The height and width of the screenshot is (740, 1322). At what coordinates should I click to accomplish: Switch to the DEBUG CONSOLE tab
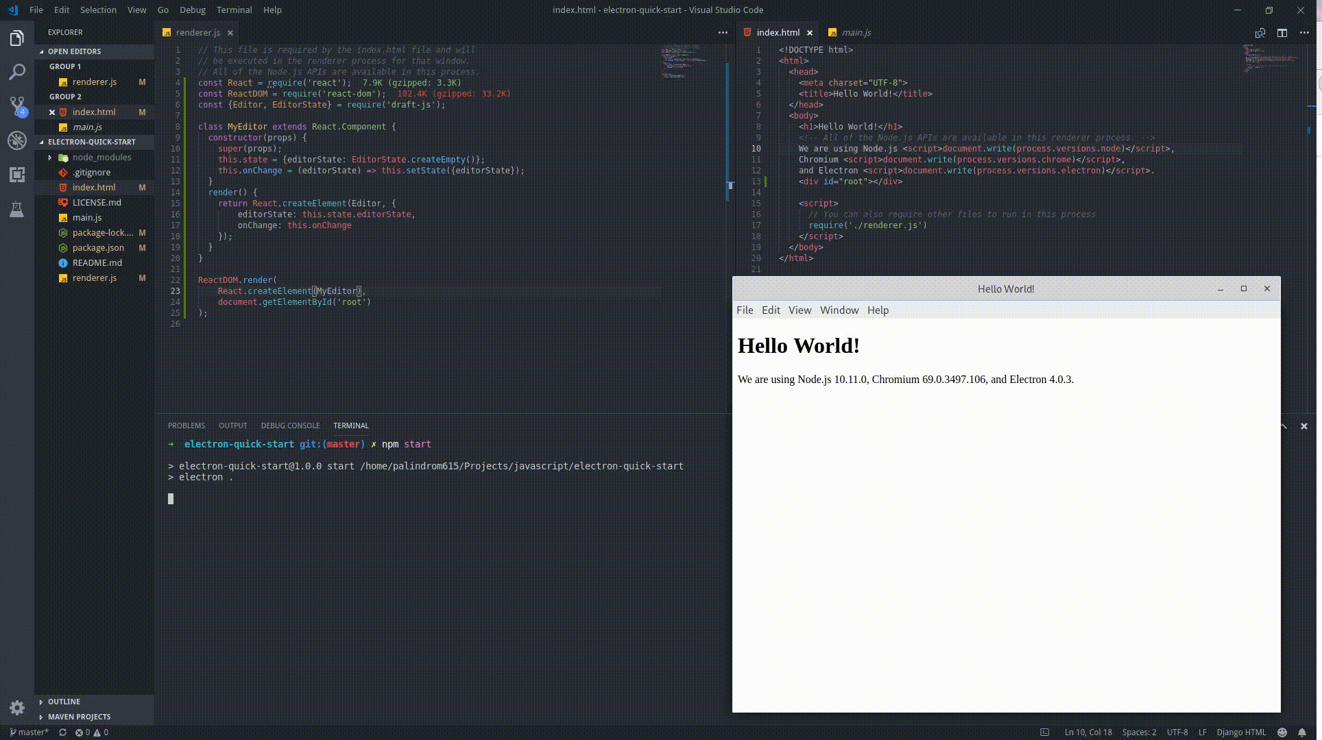click(x=290, y=425)
